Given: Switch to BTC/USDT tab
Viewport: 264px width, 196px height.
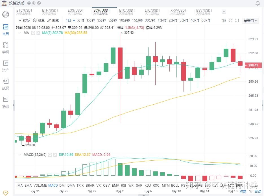Looking at the screenshot, I should click(x=24, y=12).
